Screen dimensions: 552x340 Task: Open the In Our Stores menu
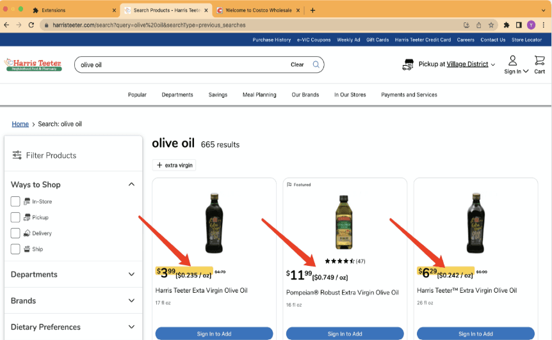tap(350, 95)
